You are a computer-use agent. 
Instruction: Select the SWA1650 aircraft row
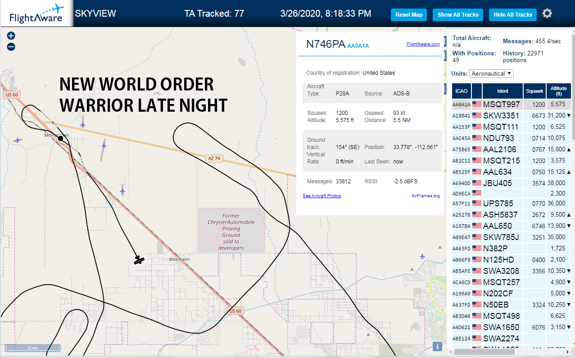pos(512,327)
